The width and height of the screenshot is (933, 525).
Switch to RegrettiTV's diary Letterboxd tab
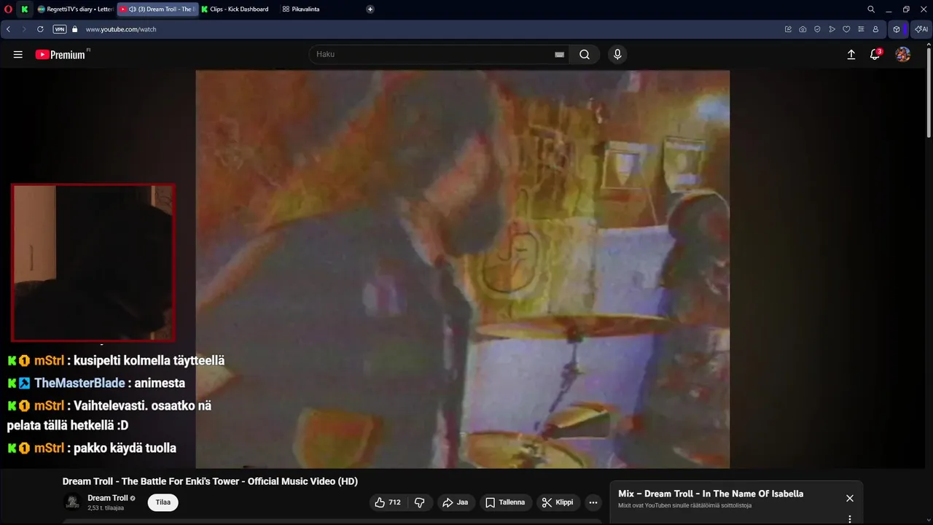coord(75,9)
